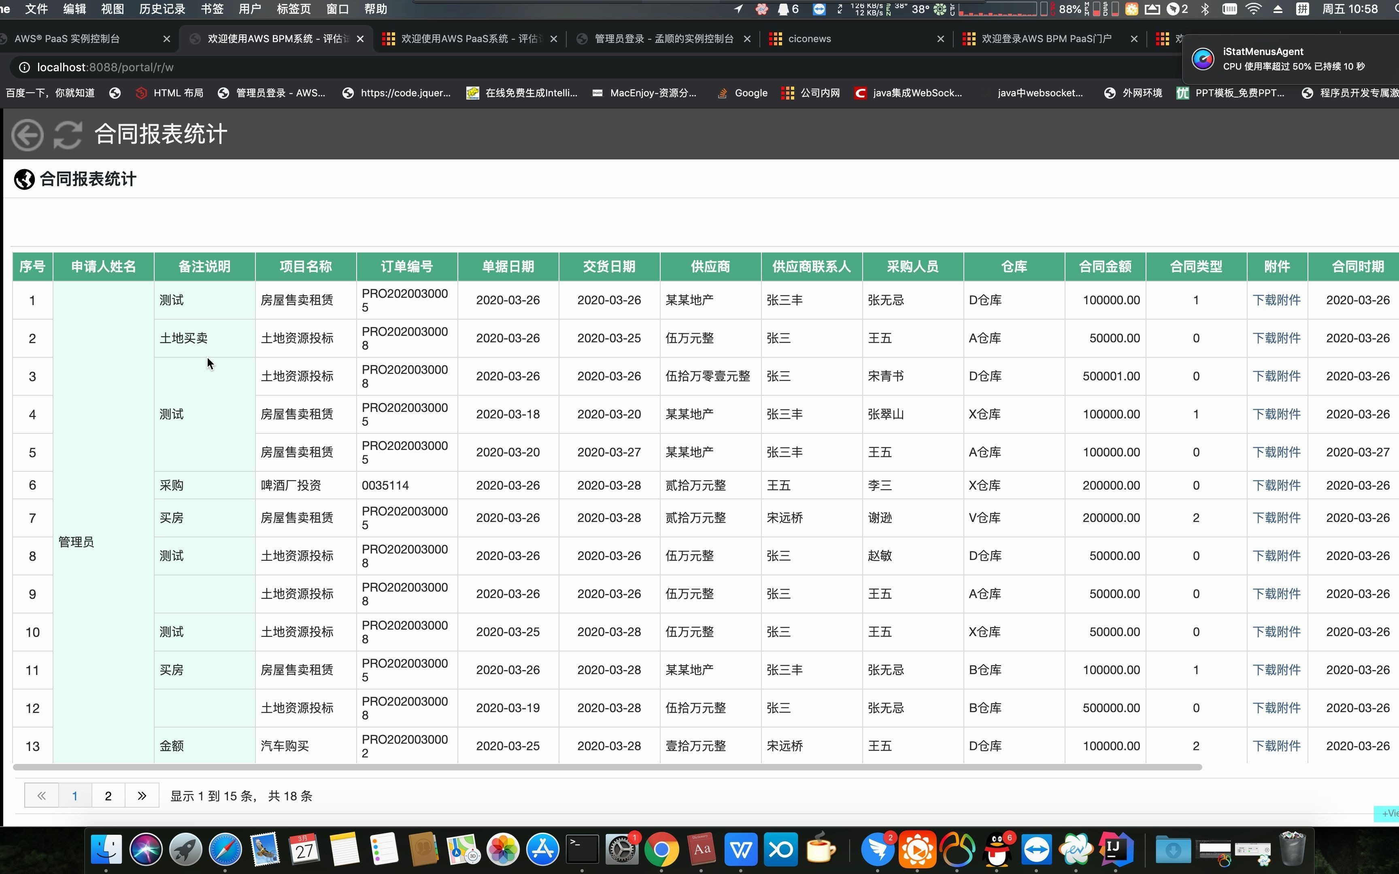Click the globe icon beside the 合同报表统计 subtitle

tap(24, 179)
